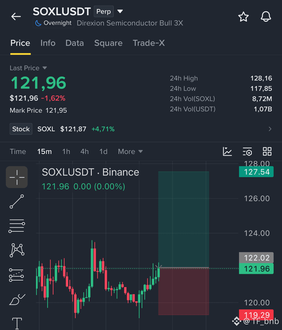Image resolution: width=282 pixels, height=330 pixels.
Task: Select the crosshair cursor tool
Action: pyautogui.click(x=17, y=177)
